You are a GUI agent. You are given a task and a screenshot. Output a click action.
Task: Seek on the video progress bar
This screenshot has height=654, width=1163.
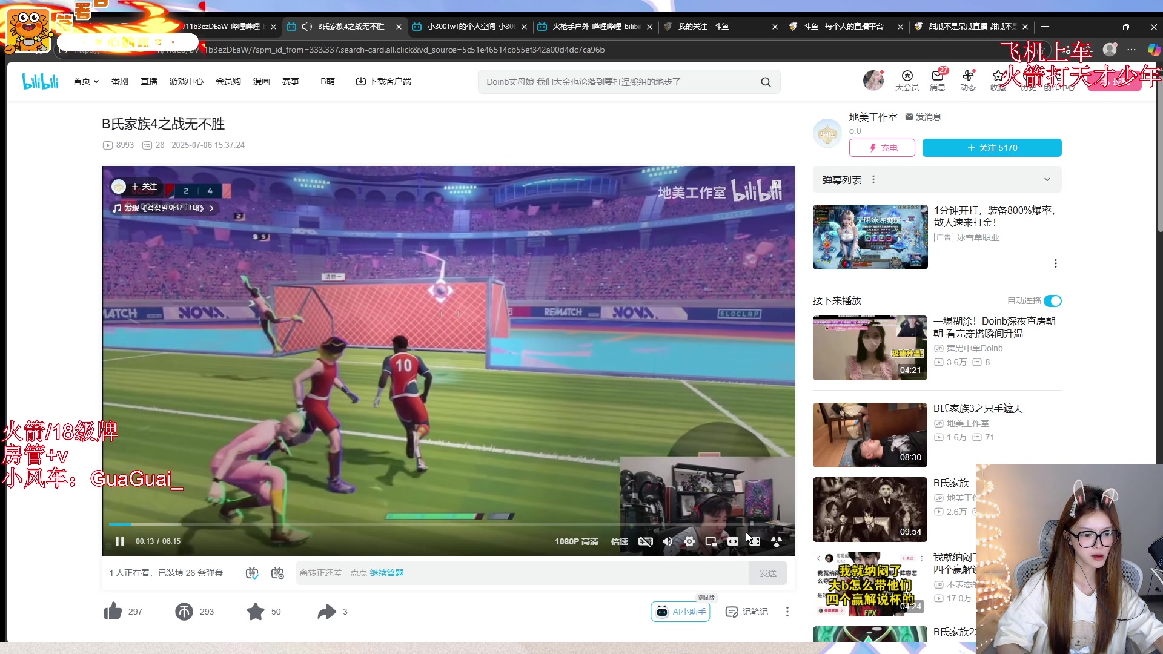448,524
